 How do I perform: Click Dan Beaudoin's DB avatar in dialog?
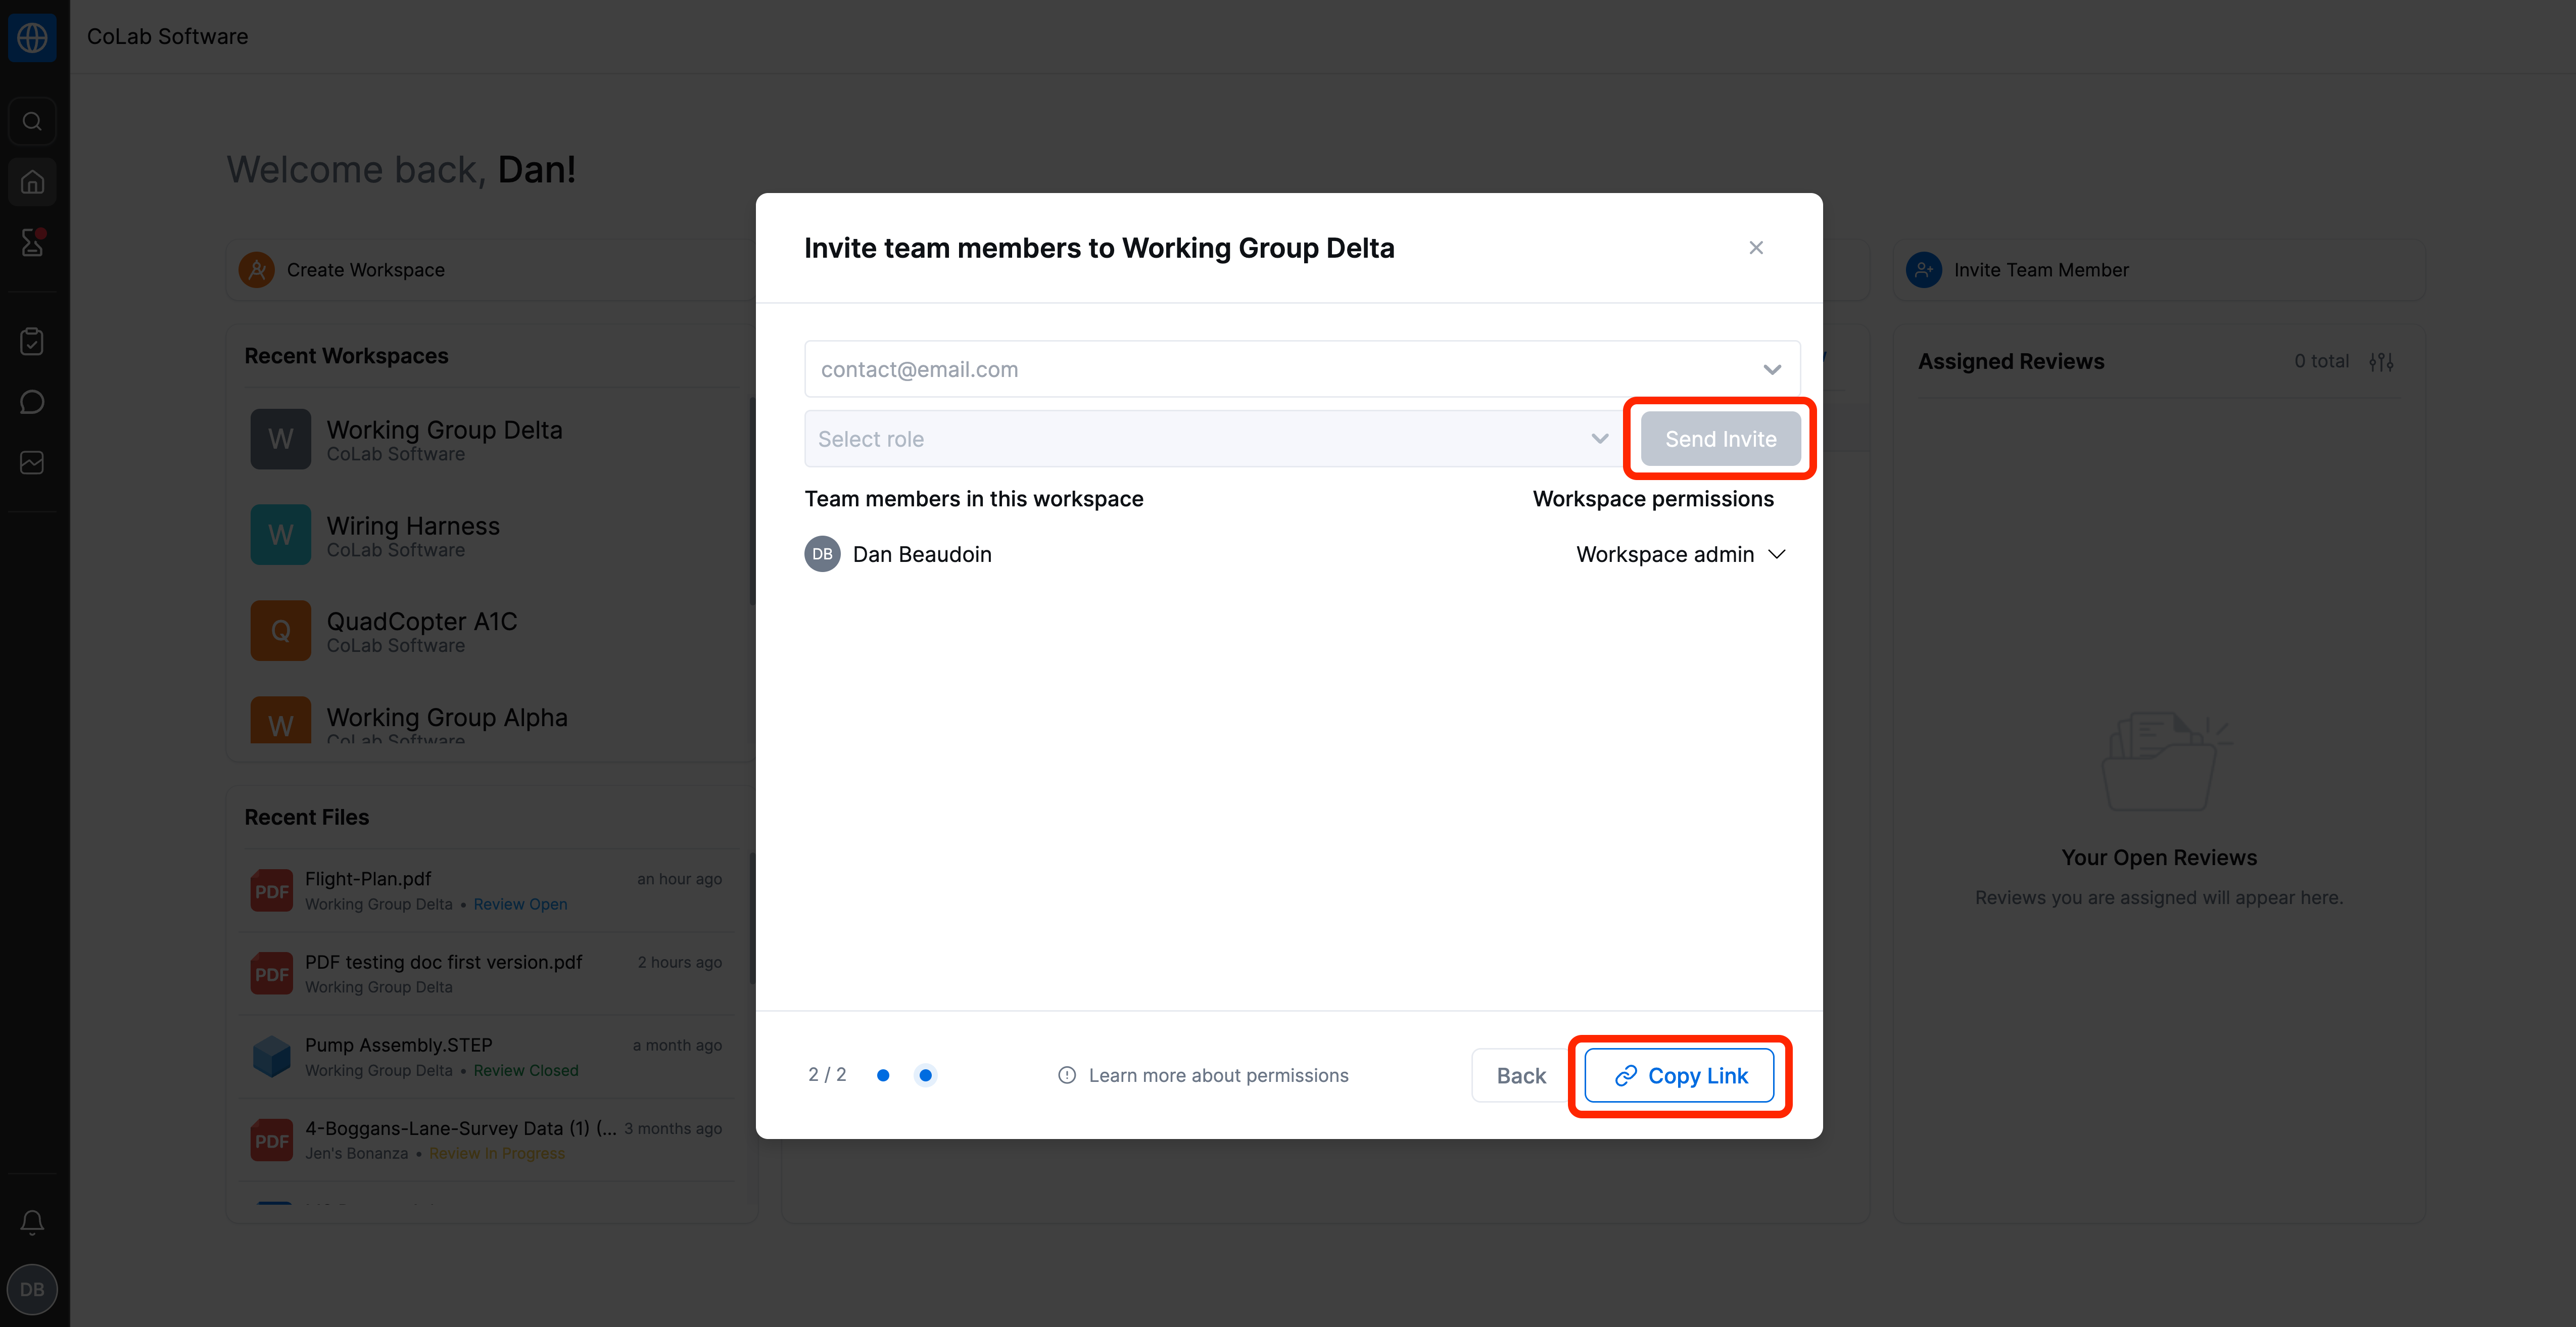822,554
